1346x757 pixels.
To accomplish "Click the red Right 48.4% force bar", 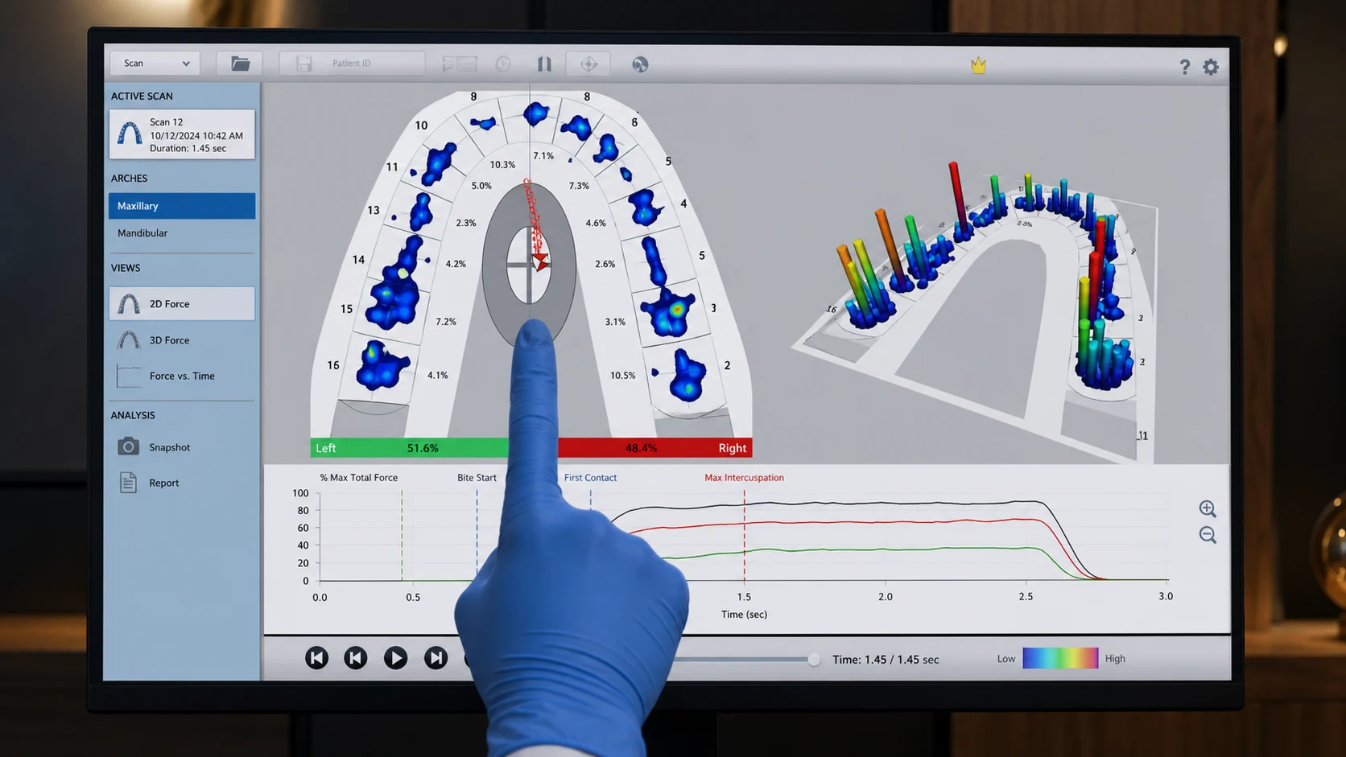I will pos(654,448).
